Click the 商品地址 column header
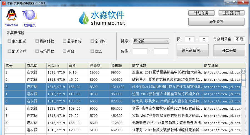 click(224, 66)
